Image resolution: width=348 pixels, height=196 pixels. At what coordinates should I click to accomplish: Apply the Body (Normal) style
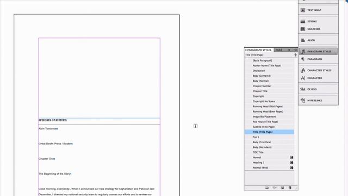[270, 81]
